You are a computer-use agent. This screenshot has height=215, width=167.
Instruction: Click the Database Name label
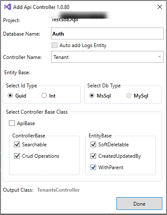click(22, 34)
